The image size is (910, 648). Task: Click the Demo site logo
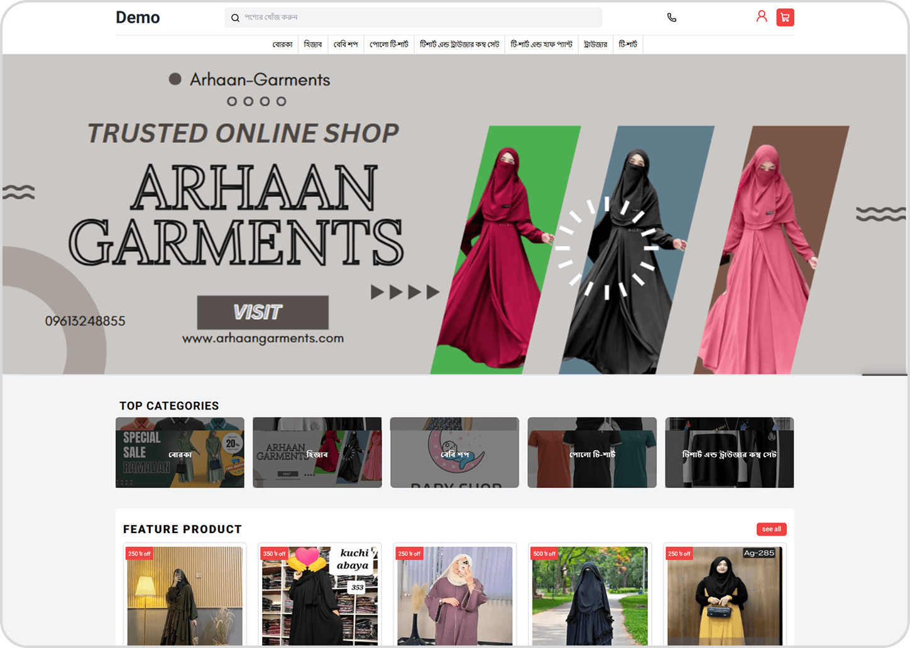click(138, 18)
